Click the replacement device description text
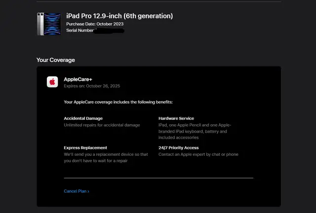The image size is (316, 213). (106, 157)
